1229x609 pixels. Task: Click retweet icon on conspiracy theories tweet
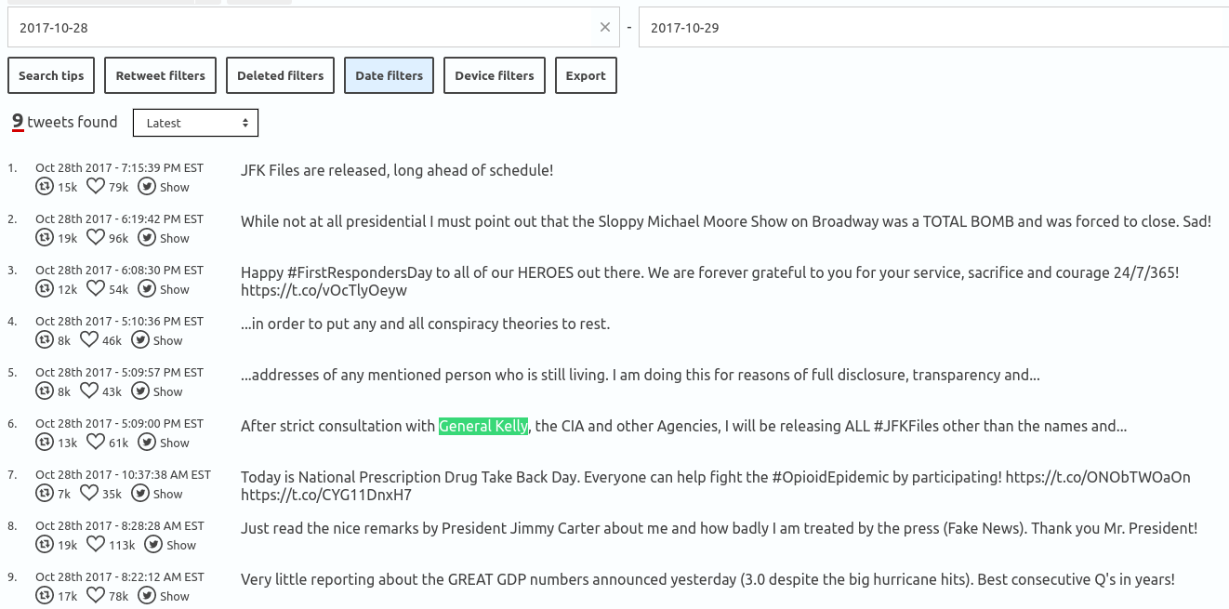44,340
